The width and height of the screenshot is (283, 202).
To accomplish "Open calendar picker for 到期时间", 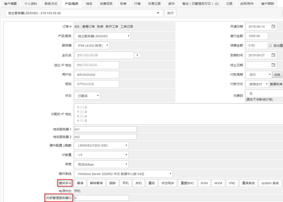I will pos(273,55).
